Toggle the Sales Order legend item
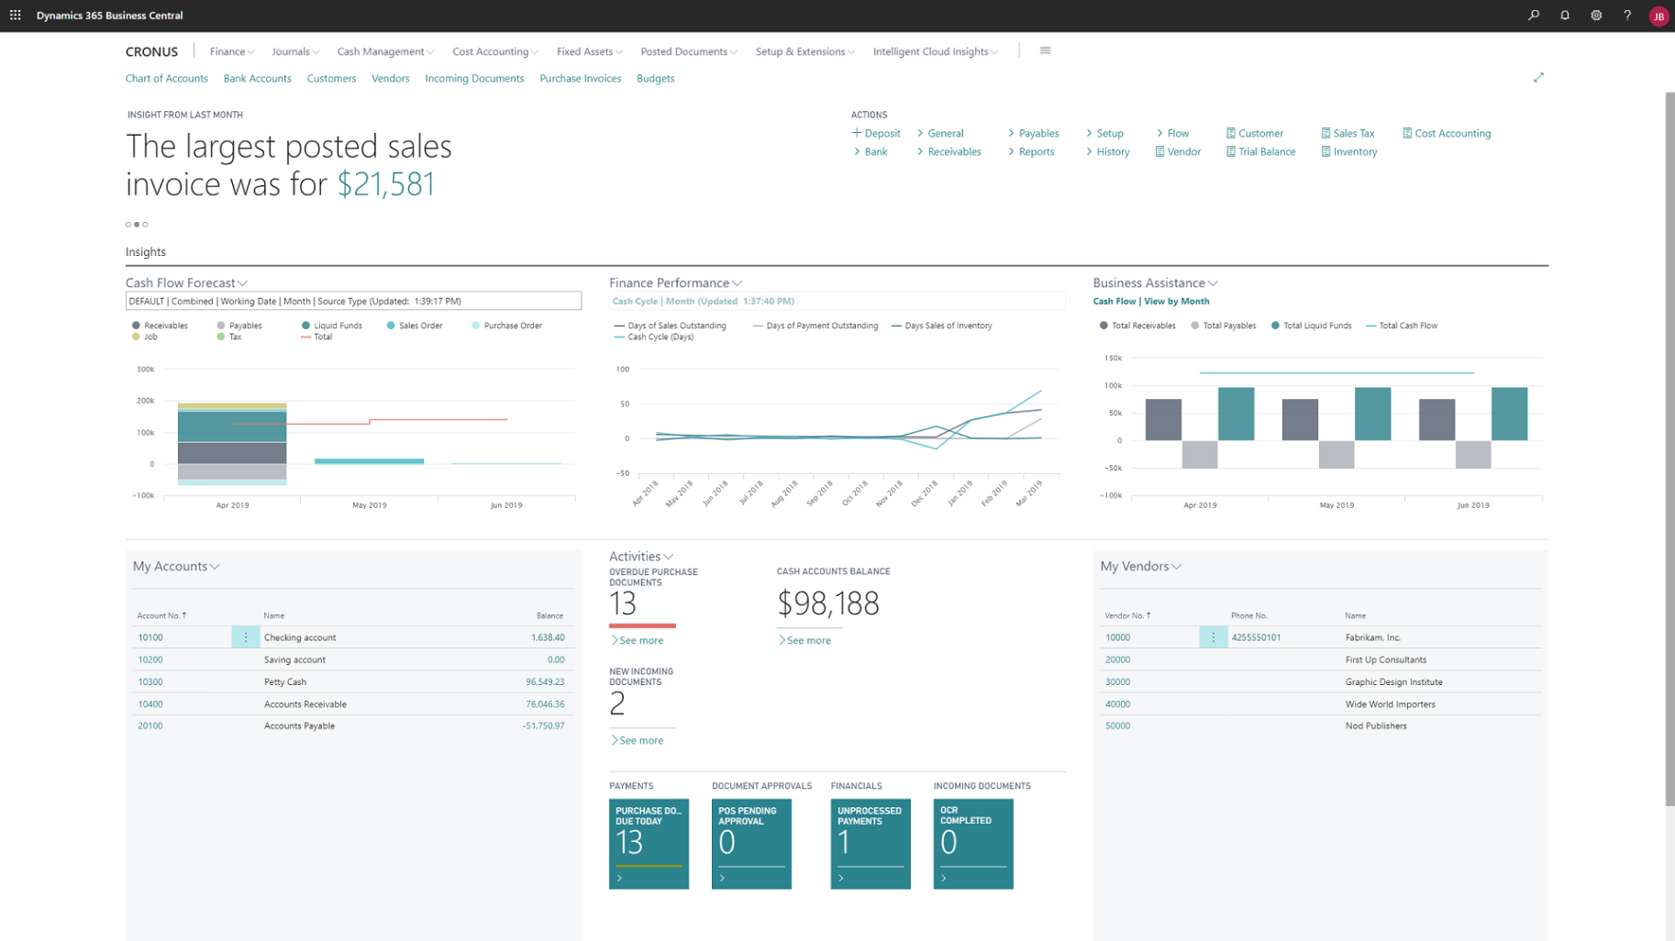The image size is (1675, 941). tap(415, 326)
